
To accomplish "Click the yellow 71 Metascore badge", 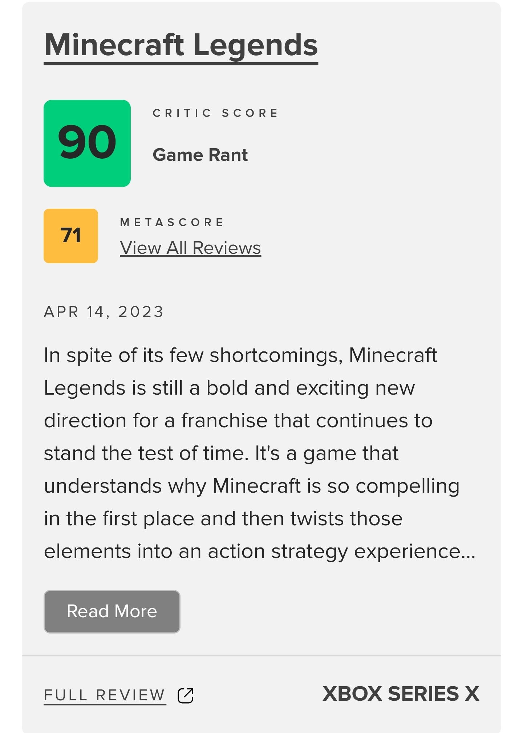I will click(71, 236).
